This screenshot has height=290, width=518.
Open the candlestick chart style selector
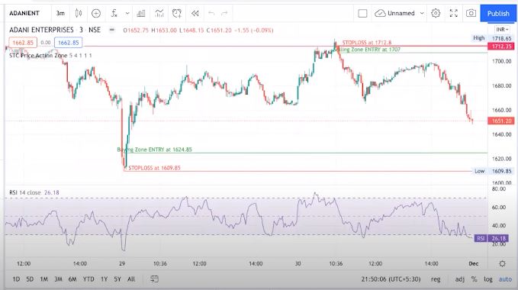79,13
